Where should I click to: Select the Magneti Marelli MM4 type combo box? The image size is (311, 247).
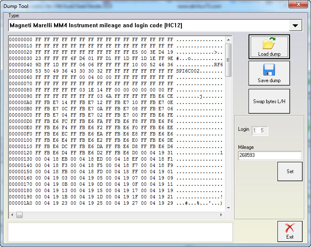click(155, 26)
